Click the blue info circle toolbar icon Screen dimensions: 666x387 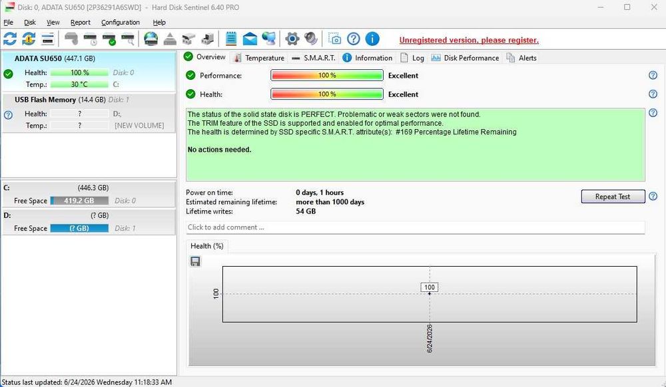coord(372,39)
